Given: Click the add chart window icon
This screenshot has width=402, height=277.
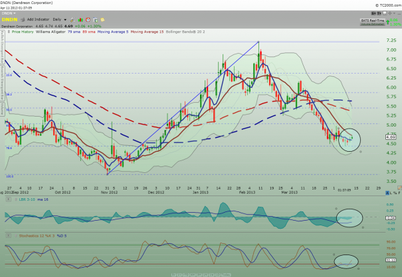Looking at the screenshot, I should 96,19.
